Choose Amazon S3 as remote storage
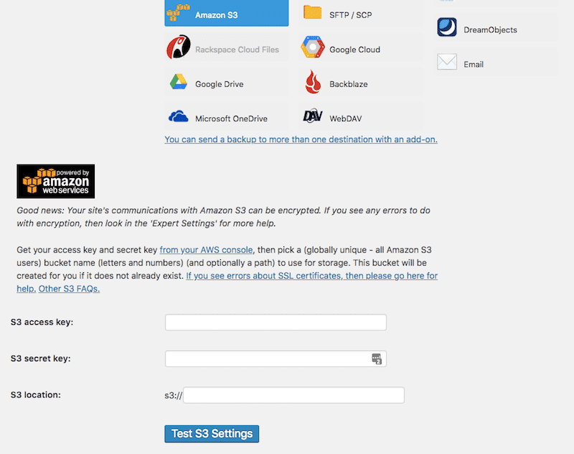The width and height of the screenshot is (574, 454). click(x=227, y=13)
